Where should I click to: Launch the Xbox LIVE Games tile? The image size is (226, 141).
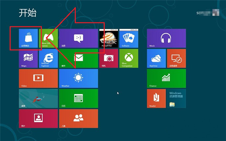coord(49,38)
